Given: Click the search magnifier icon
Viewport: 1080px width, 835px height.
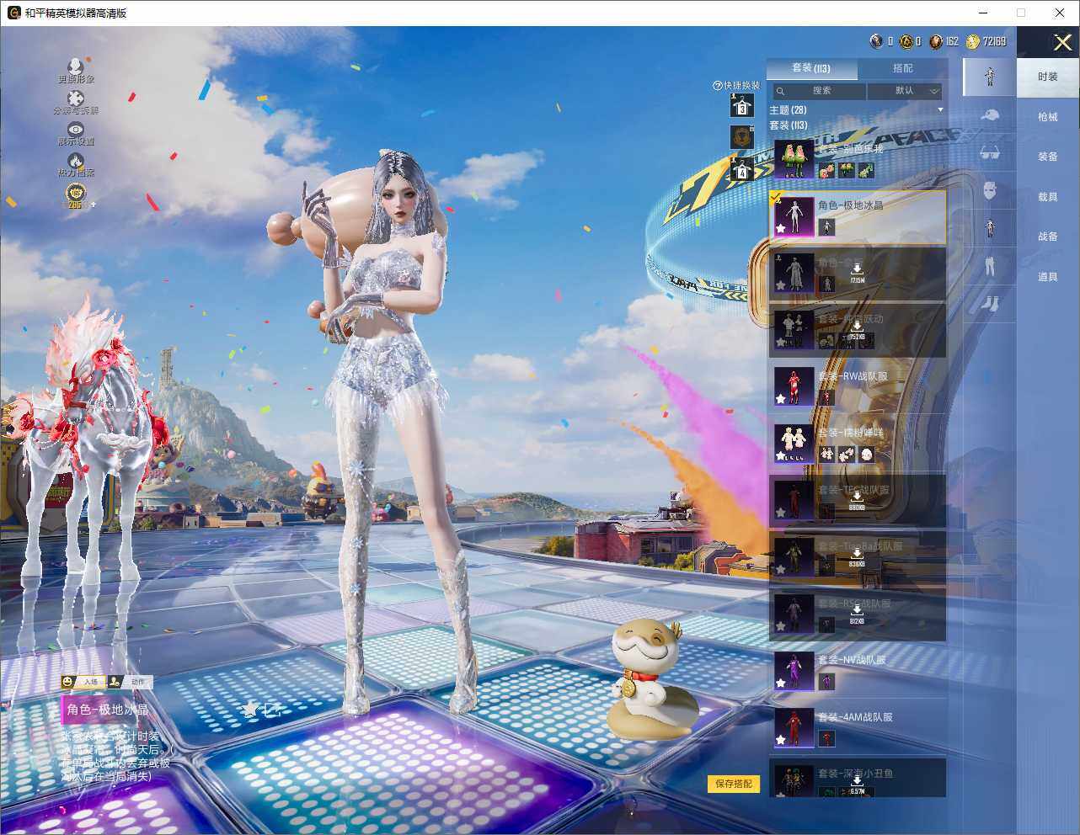Looking at the screenshot, I should (x=780, y=91).
